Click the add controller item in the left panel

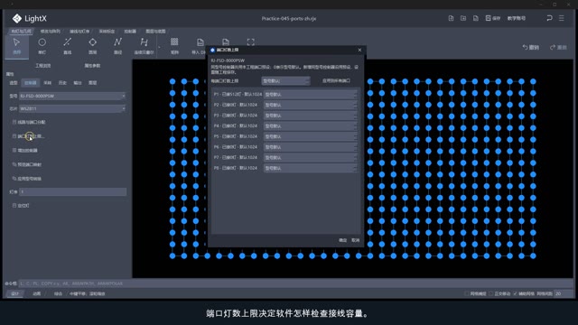(x=25, y=151)
